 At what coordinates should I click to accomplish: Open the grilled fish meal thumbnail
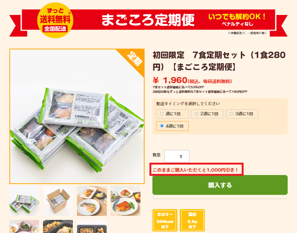92,201
